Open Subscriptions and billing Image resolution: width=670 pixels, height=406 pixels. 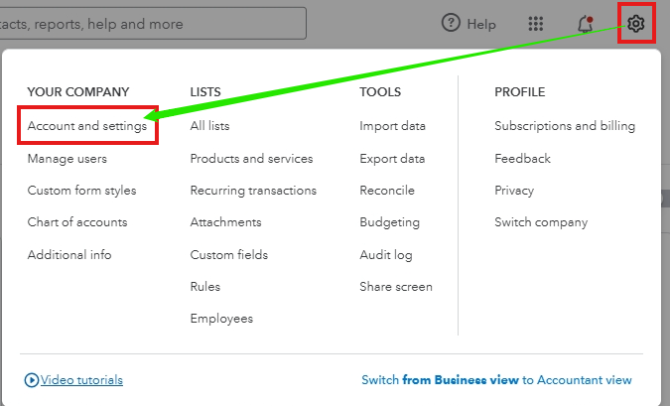point(565,126)
